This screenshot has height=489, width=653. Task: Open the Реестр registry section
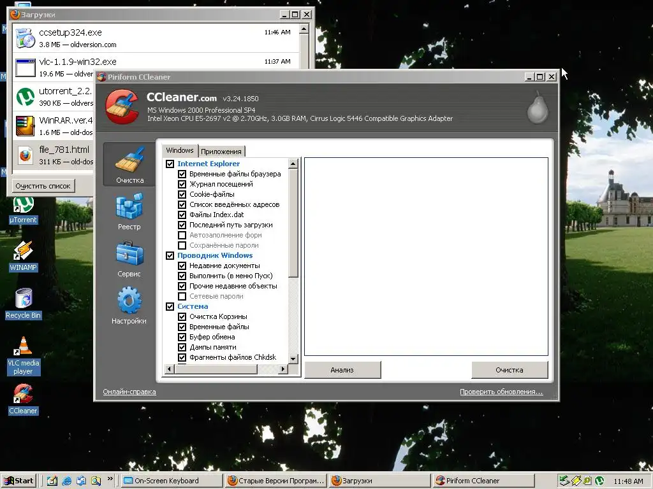coord(129,211)
